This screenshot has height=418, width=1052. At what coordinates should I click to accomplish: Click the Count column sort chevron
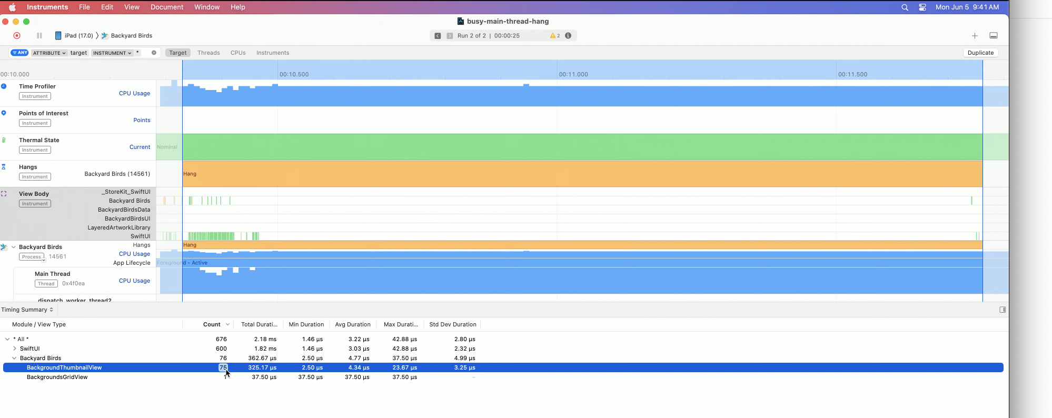pos(227,324)
